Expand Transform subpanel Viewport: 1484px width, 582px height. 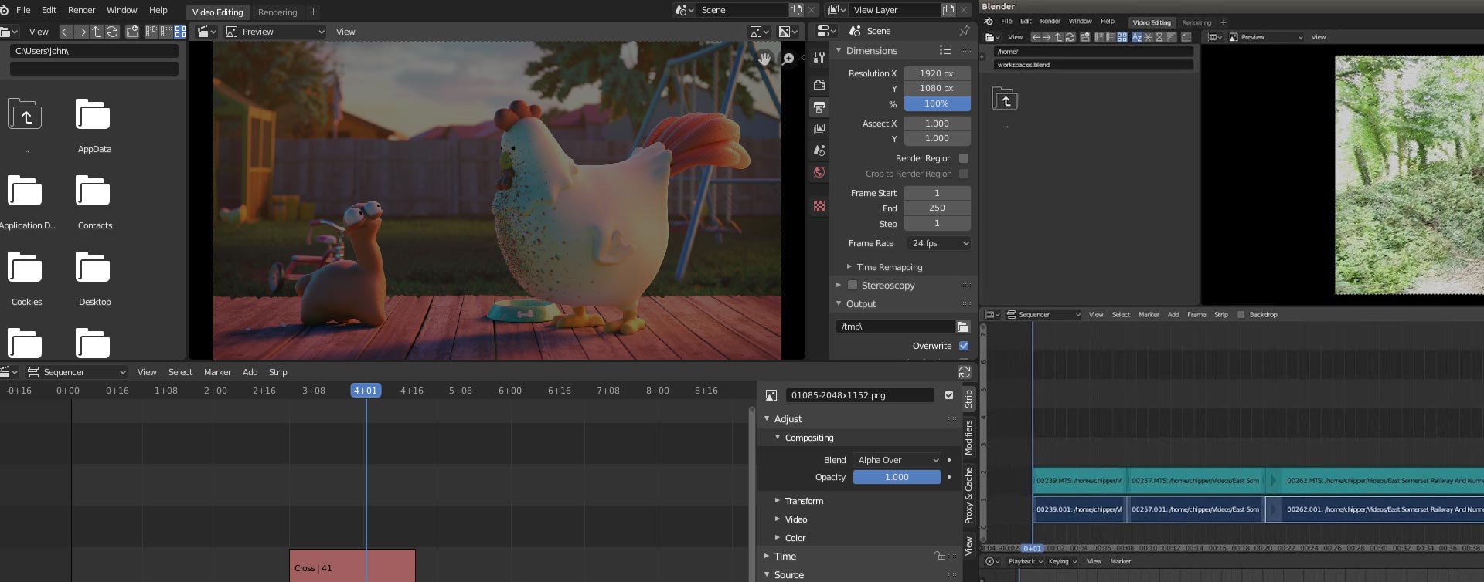tap(778, 501)
